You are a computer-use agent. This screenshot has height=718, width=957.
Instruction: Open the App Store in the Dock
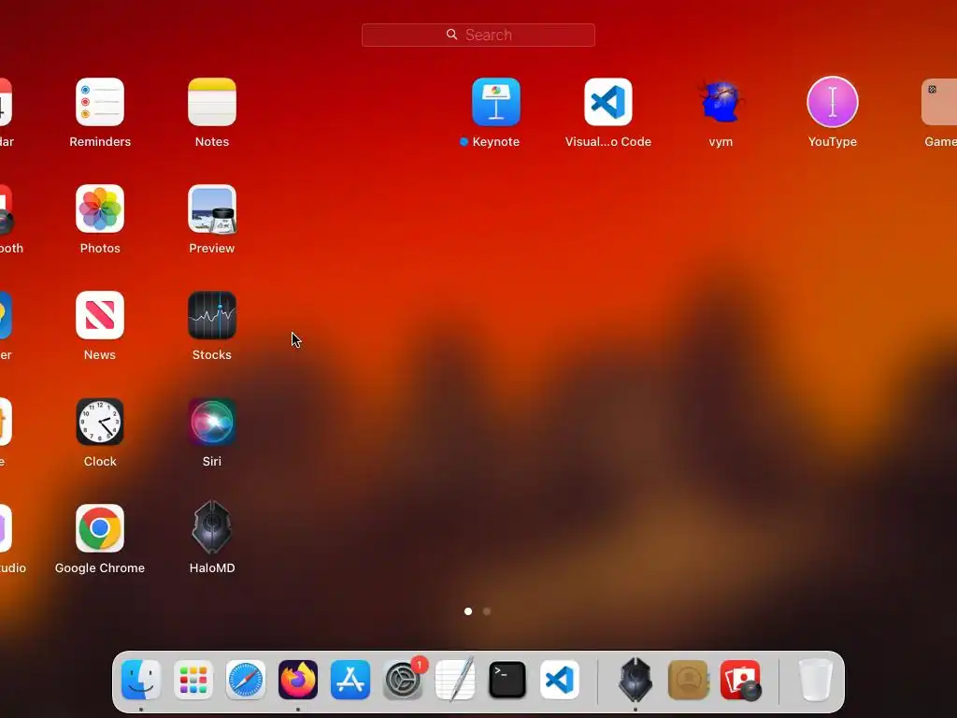click(x=350, y=680)
